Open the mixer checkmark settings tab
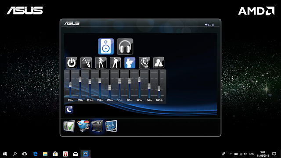The height and width of the screenshot is (158, 281). point(69,126)
